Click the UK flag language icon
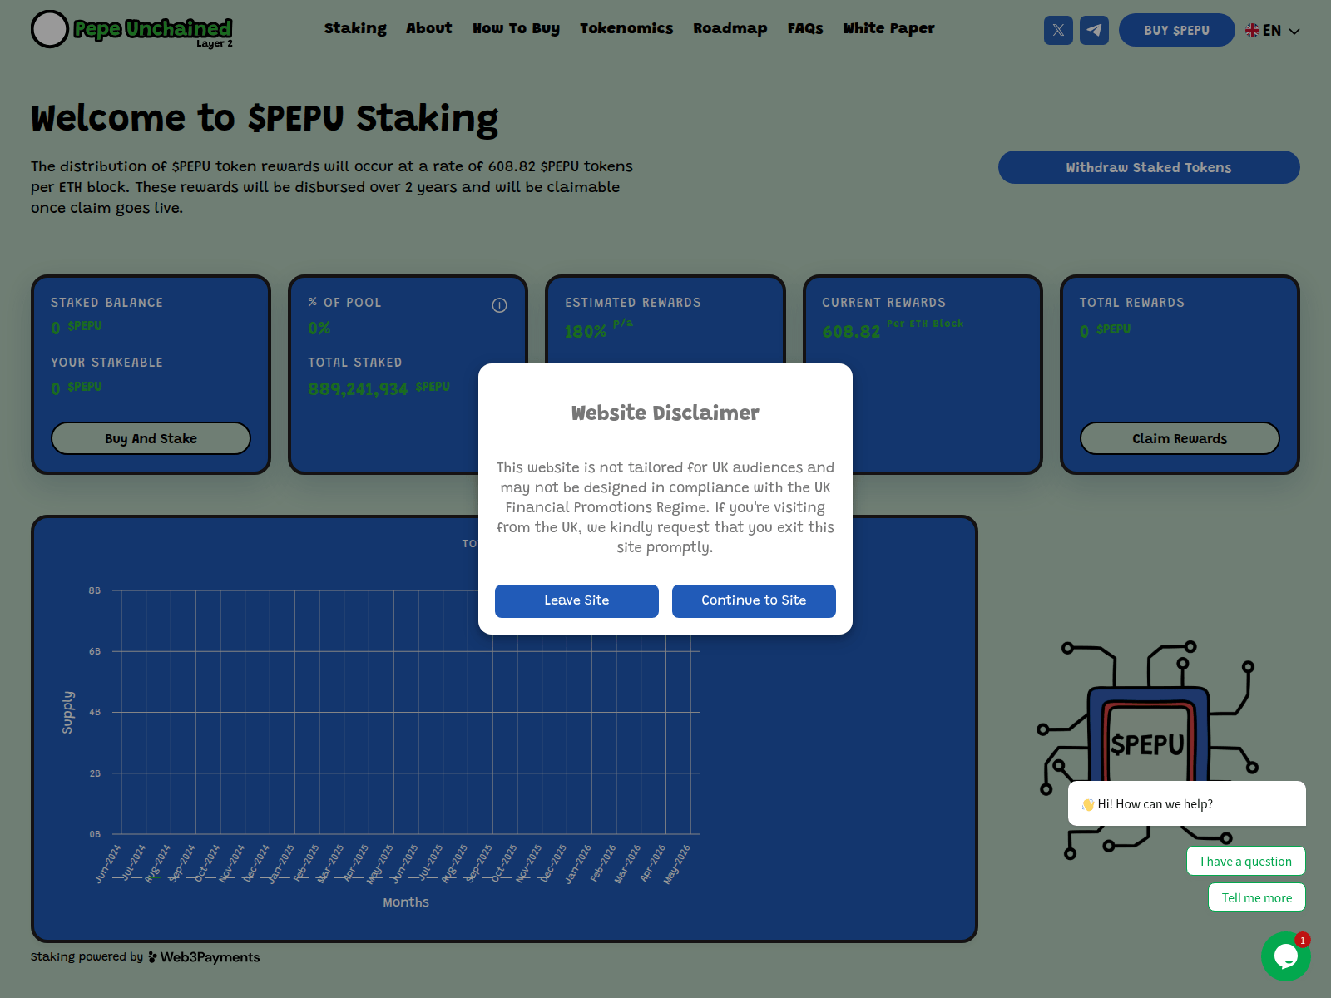The height and width of the screenshot is (998, 1331). pos(1252,31)
